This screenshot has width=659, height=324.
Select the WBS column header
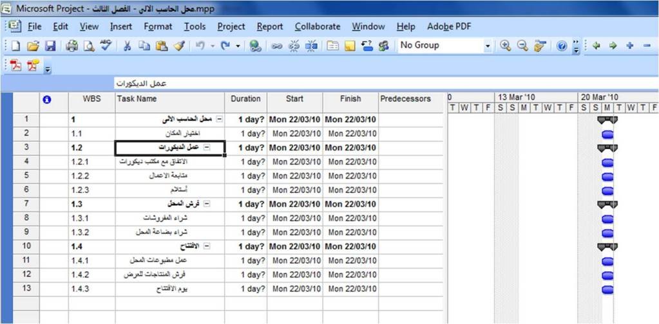[x=91, y=102]
